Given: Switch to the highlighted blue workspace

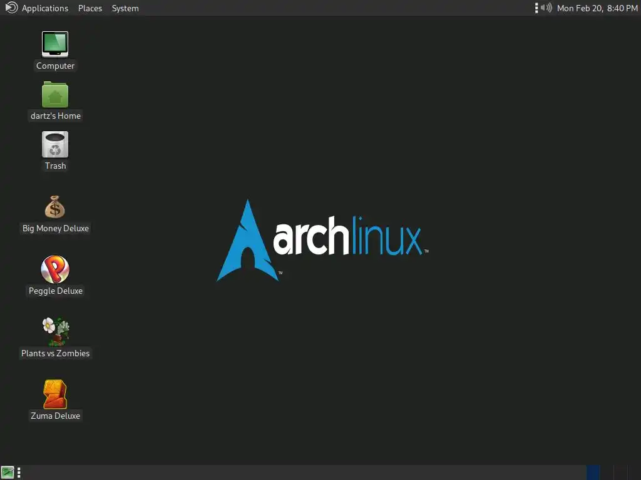Looking at the screenshot, I should pos(593,472).
